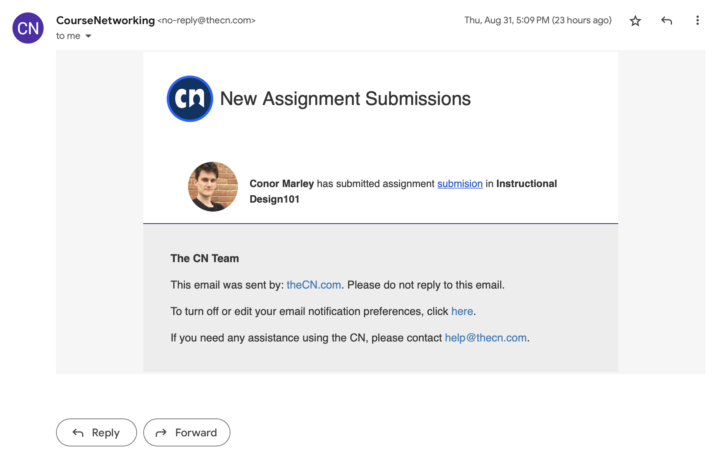Expand recipient details next to 'to me'
The image size is (714, 462).
88,36
